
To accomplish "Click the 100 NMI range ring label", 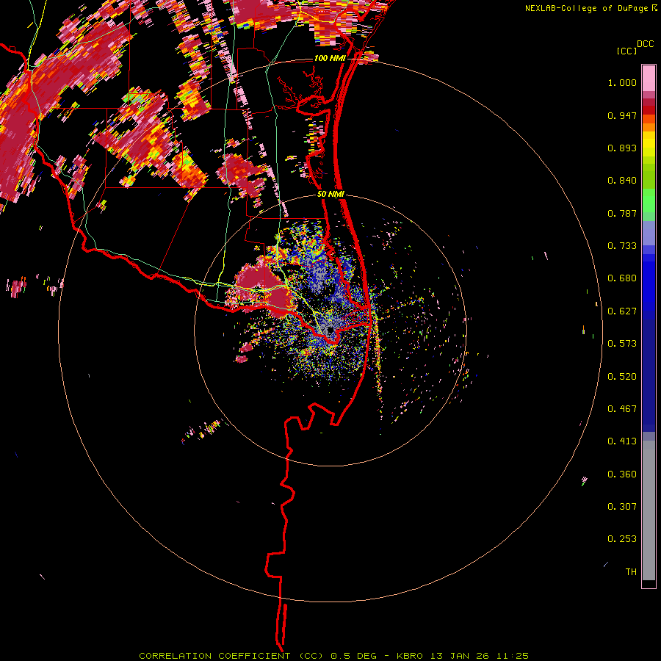I will (x=329, y=58).
